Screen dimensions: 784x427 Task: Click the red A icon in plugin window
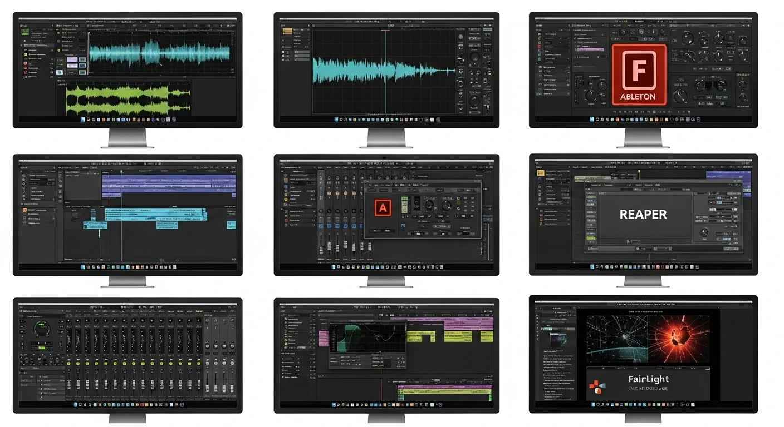coord(383,208)
